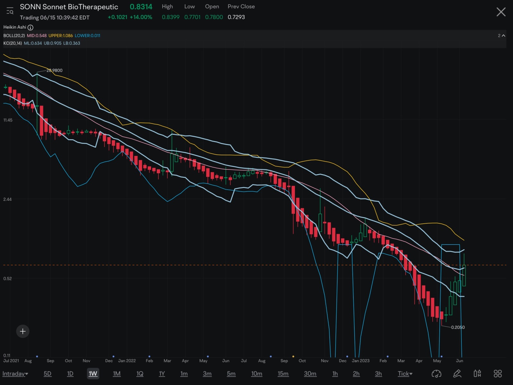Switch to the 5D timeframe

[x=47, y=374]
